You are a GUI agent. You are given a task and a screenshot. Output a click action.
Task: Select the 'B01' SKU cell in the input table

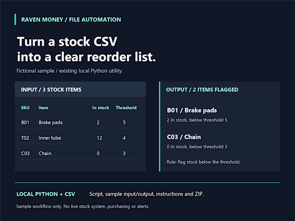point(25,122)
